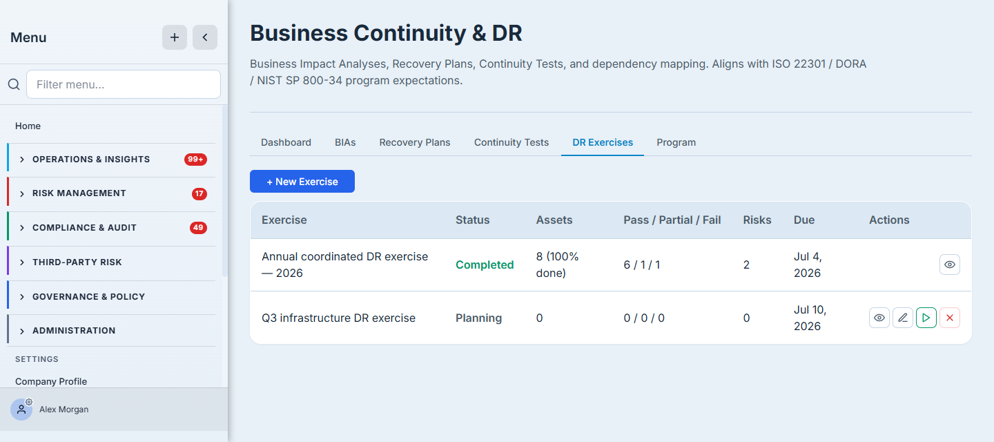Image resolution: width=994 pixels, height=442 pixels.
Task: Click the Completed status text
Action: pyautogui.click(x=485, y=265)
